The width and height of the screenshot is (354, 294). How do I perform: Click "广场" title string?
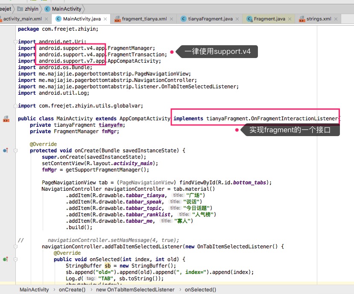point(194,195)
